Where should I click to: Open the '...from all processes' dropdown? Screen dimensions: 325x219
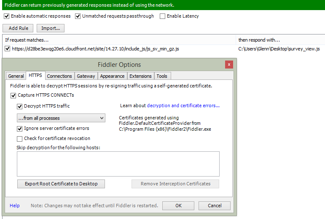click(x=61, y=118)
